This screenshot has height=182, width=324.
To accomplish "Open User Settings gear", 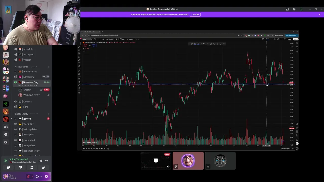I will [x=46, y=176].
